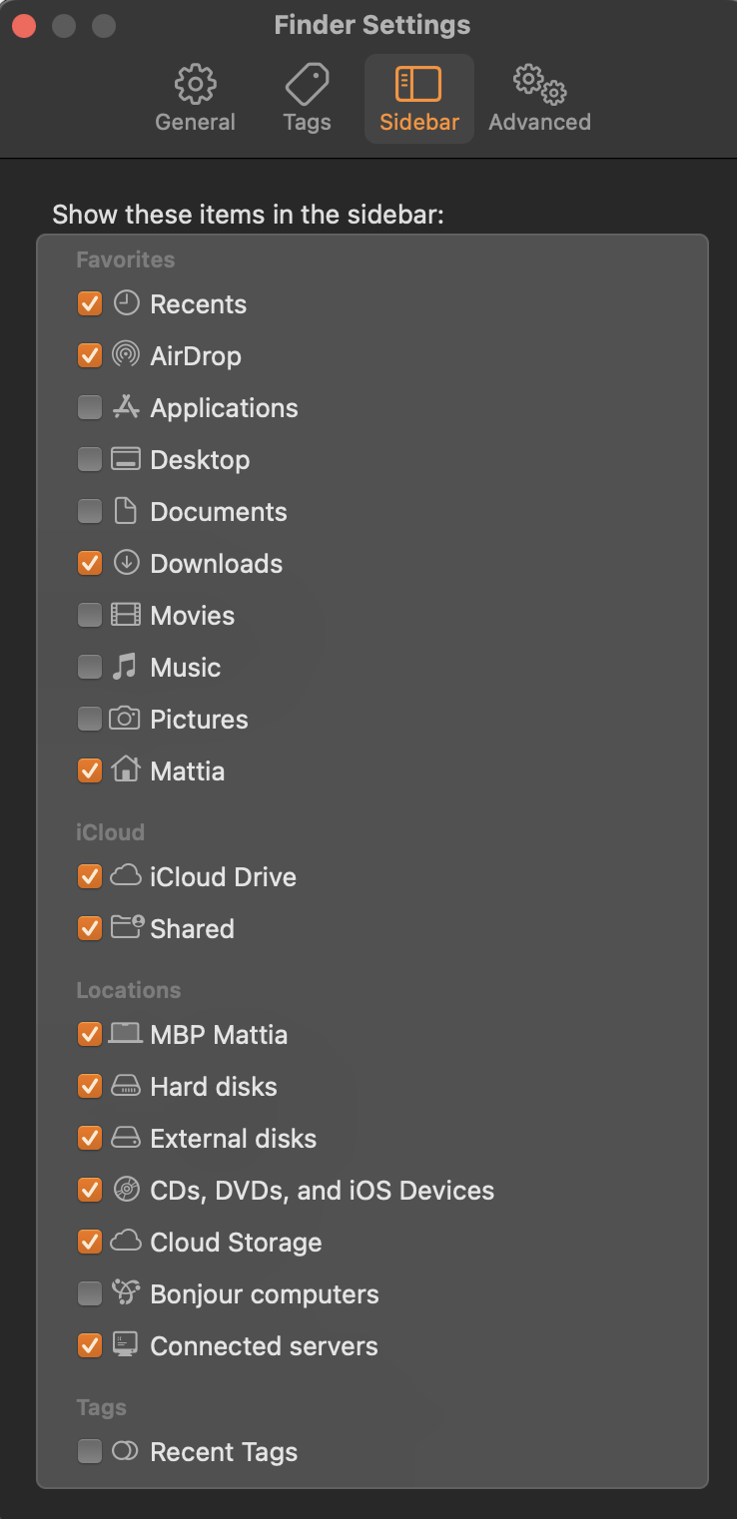Enable the Desktop checkbox
This screenshot has height=1519, width=737.
pyautogui.click(x=90, y=459)
